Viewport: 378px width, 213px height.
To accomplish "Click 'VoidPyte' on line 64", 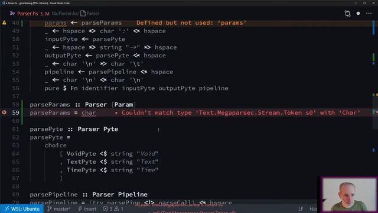I will pyautogui.click(x=82, y=154).
